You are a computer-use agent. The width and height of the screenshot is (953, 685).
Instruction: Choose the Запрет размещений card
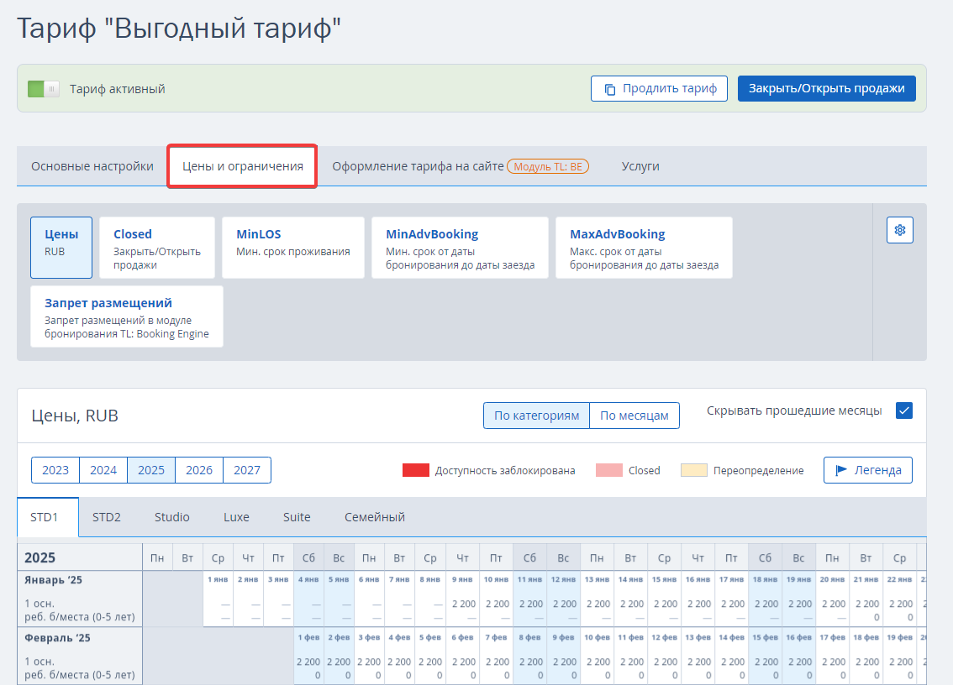[126, 316]
